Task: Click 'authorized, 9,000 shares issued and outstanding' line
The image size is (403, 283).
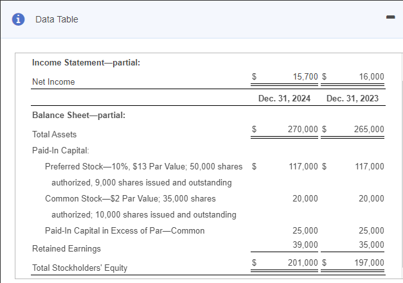Action: coord(141,182)
